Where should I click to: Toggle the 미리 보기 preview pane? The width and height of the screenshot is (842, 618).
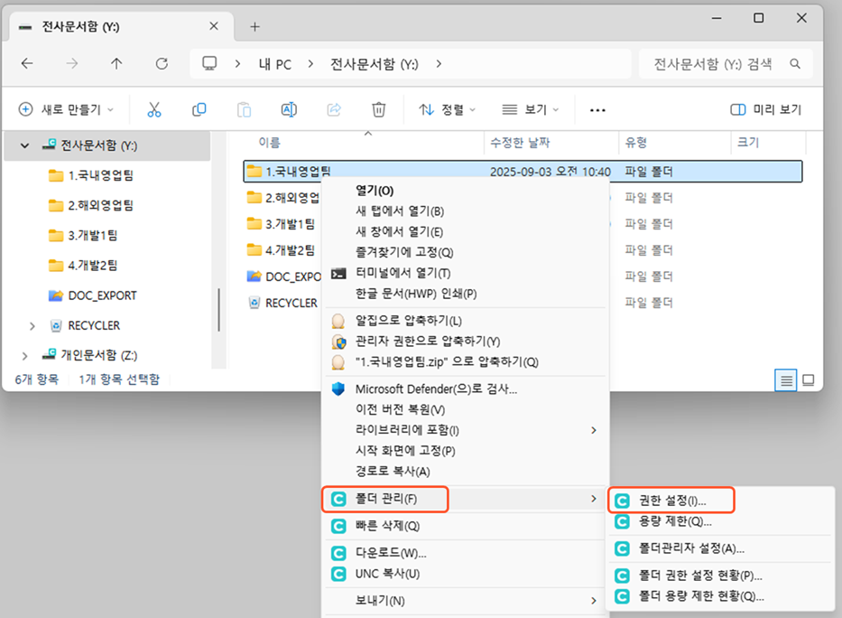click(765, 109)
